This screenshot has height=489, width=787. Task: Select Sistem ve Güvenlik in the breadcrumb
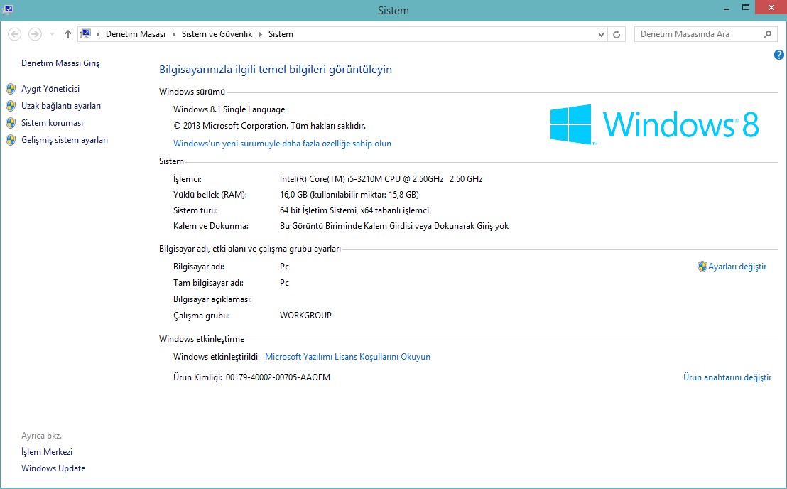pos(217,34)
